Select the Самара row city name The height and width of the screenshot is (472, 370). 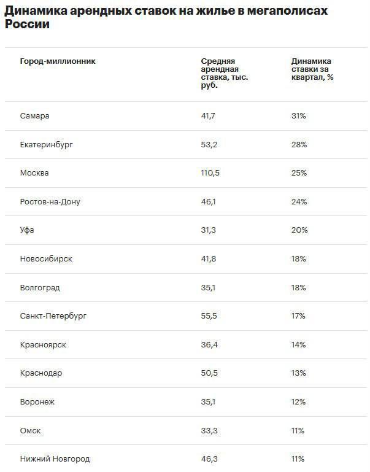34,116
